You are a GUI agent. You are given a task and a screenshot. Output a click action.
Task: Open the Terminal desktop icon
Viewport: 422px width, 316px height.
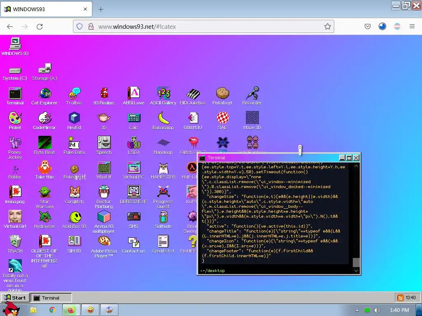[x=15, y=96]
